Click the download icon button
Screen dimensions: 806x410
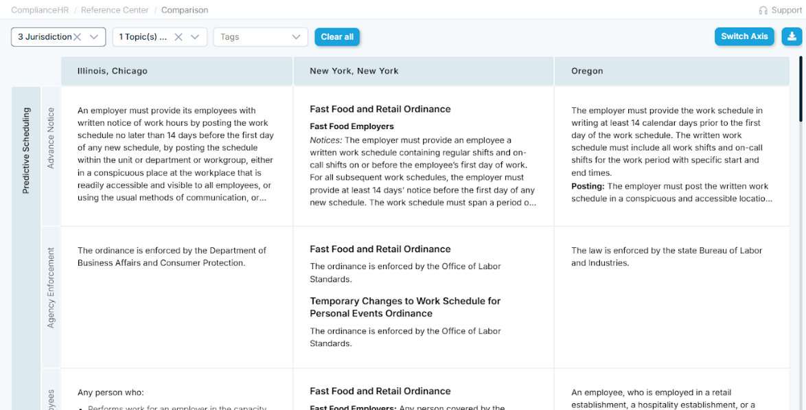[x=792, y=36]
